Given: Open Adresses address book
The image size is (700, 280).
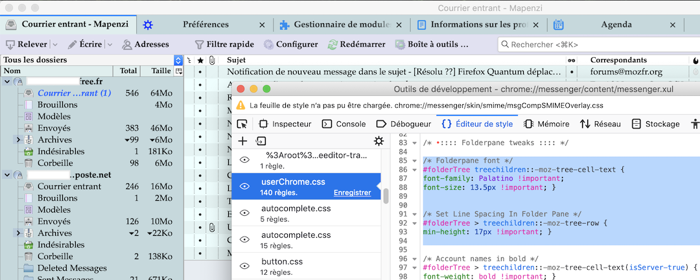Looking at the screenshot, I should coord(145,45).
